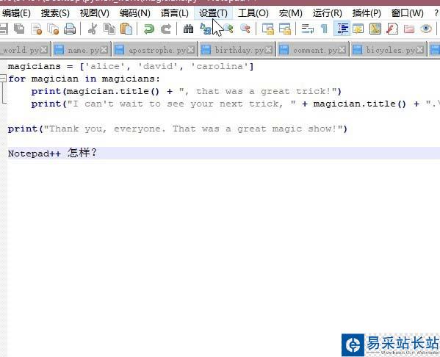The image size is (440, 357).
Task: Switch to the name.py tab
Action: [x=82, y=50]
